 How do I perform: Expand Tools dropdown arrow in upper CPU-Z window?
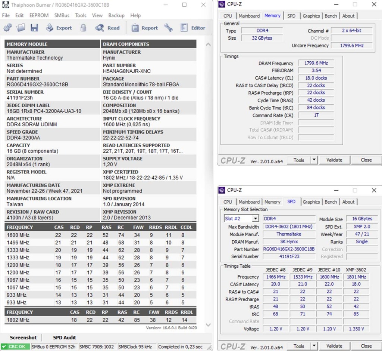point(314,160)
